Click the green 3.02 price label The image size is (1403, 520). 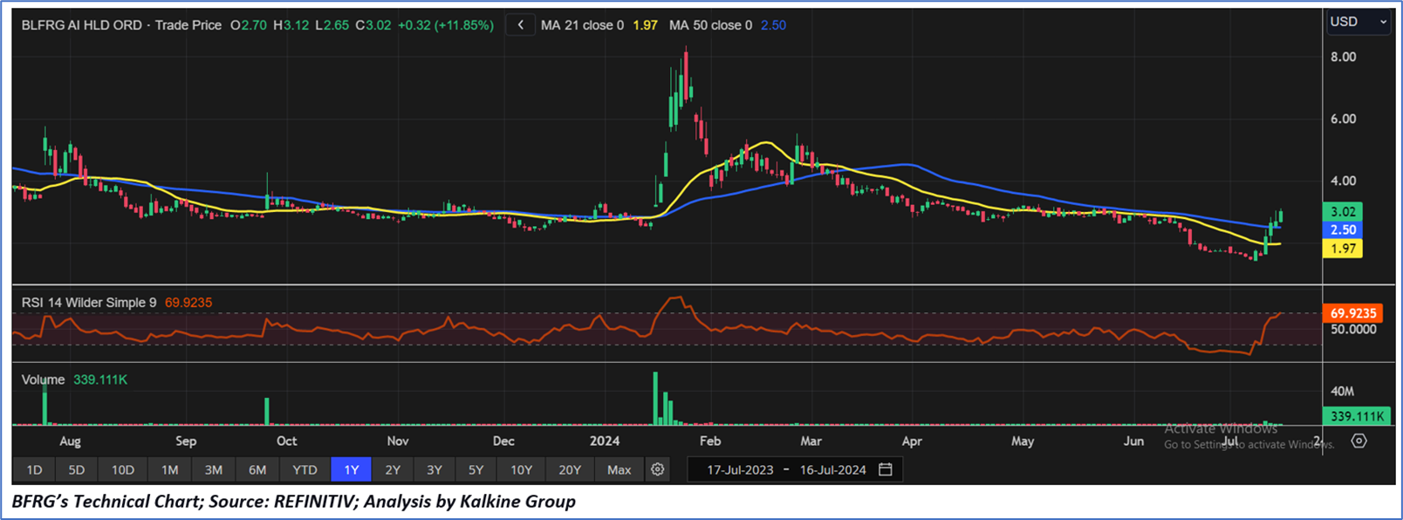click(x=1342, y=212)
